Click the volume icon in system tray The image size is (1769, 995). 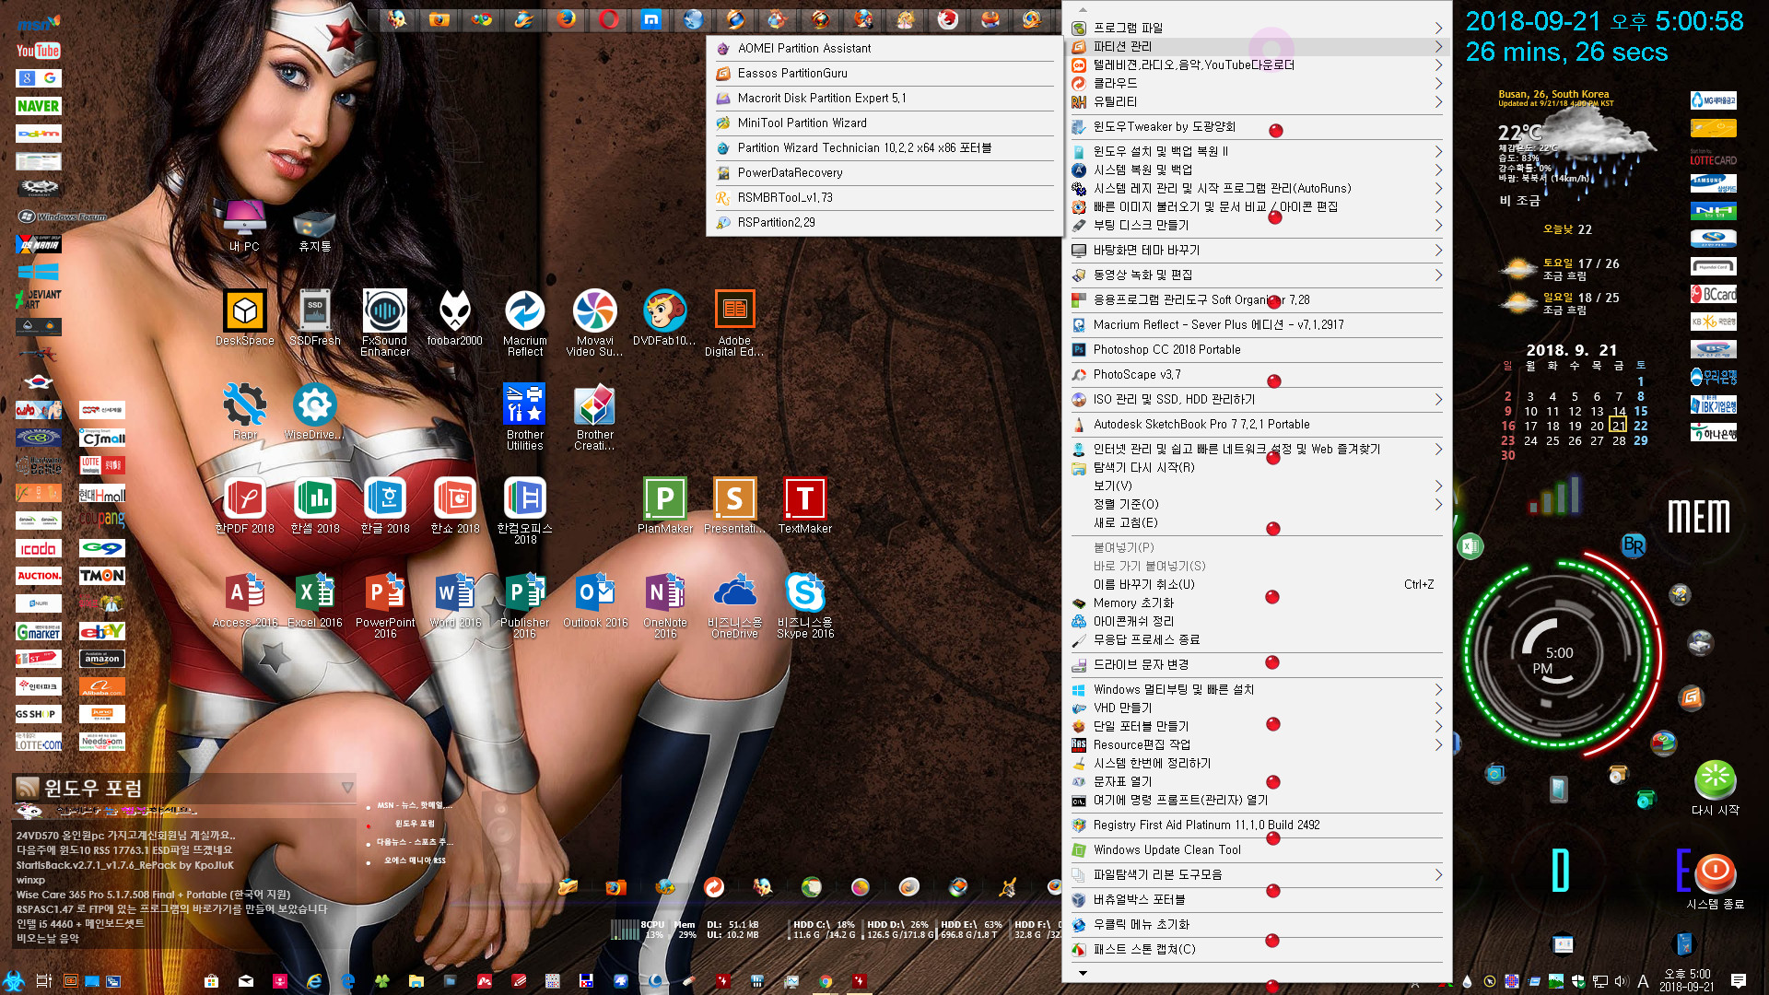coord(1622,981)
